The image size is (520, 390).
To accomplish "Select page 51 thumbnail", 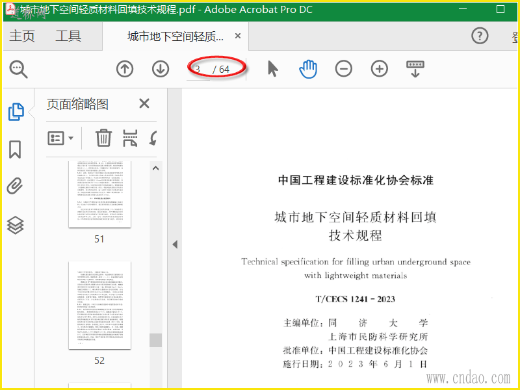I will tap(100, 194).
